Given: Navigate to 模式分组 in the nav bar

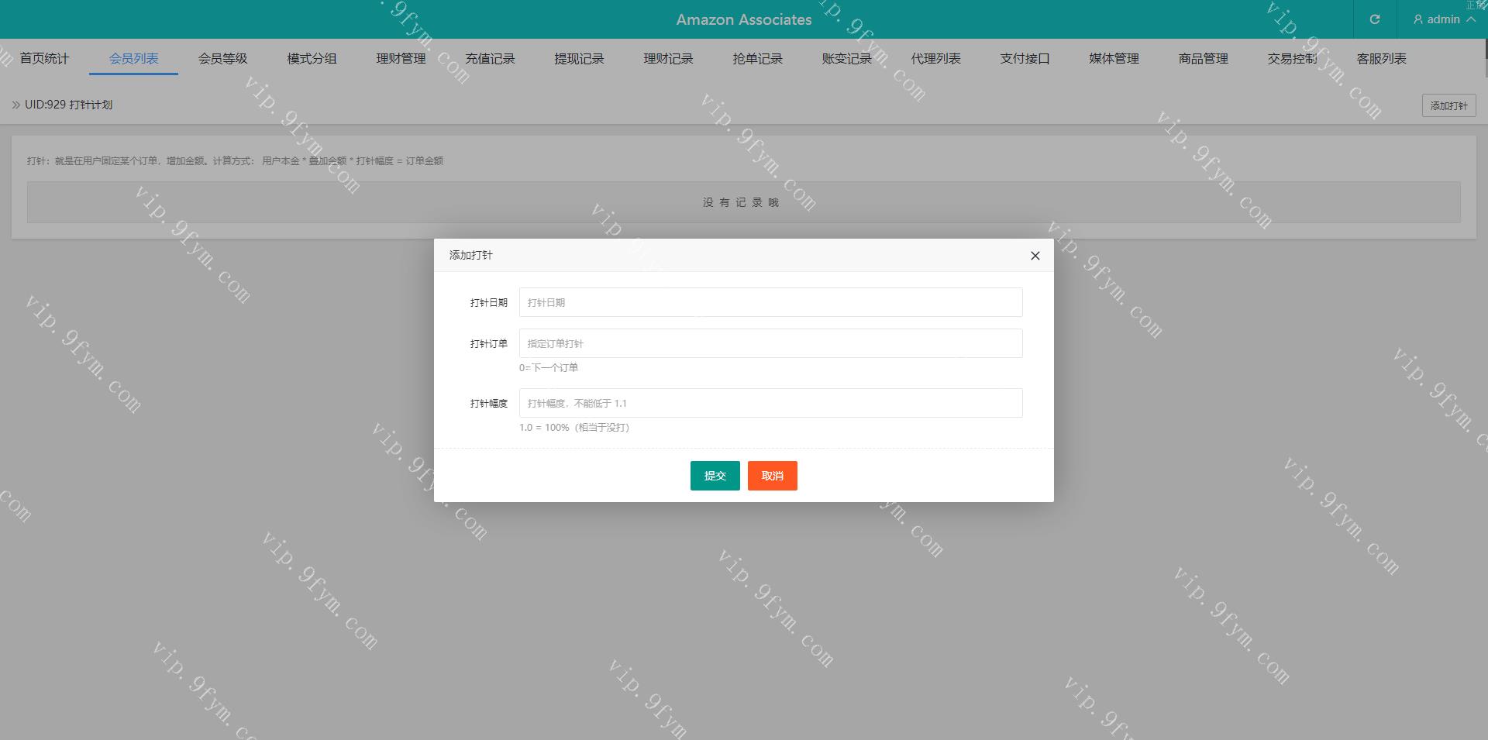Looking at the screenshot, I should [x=312, y=59].
